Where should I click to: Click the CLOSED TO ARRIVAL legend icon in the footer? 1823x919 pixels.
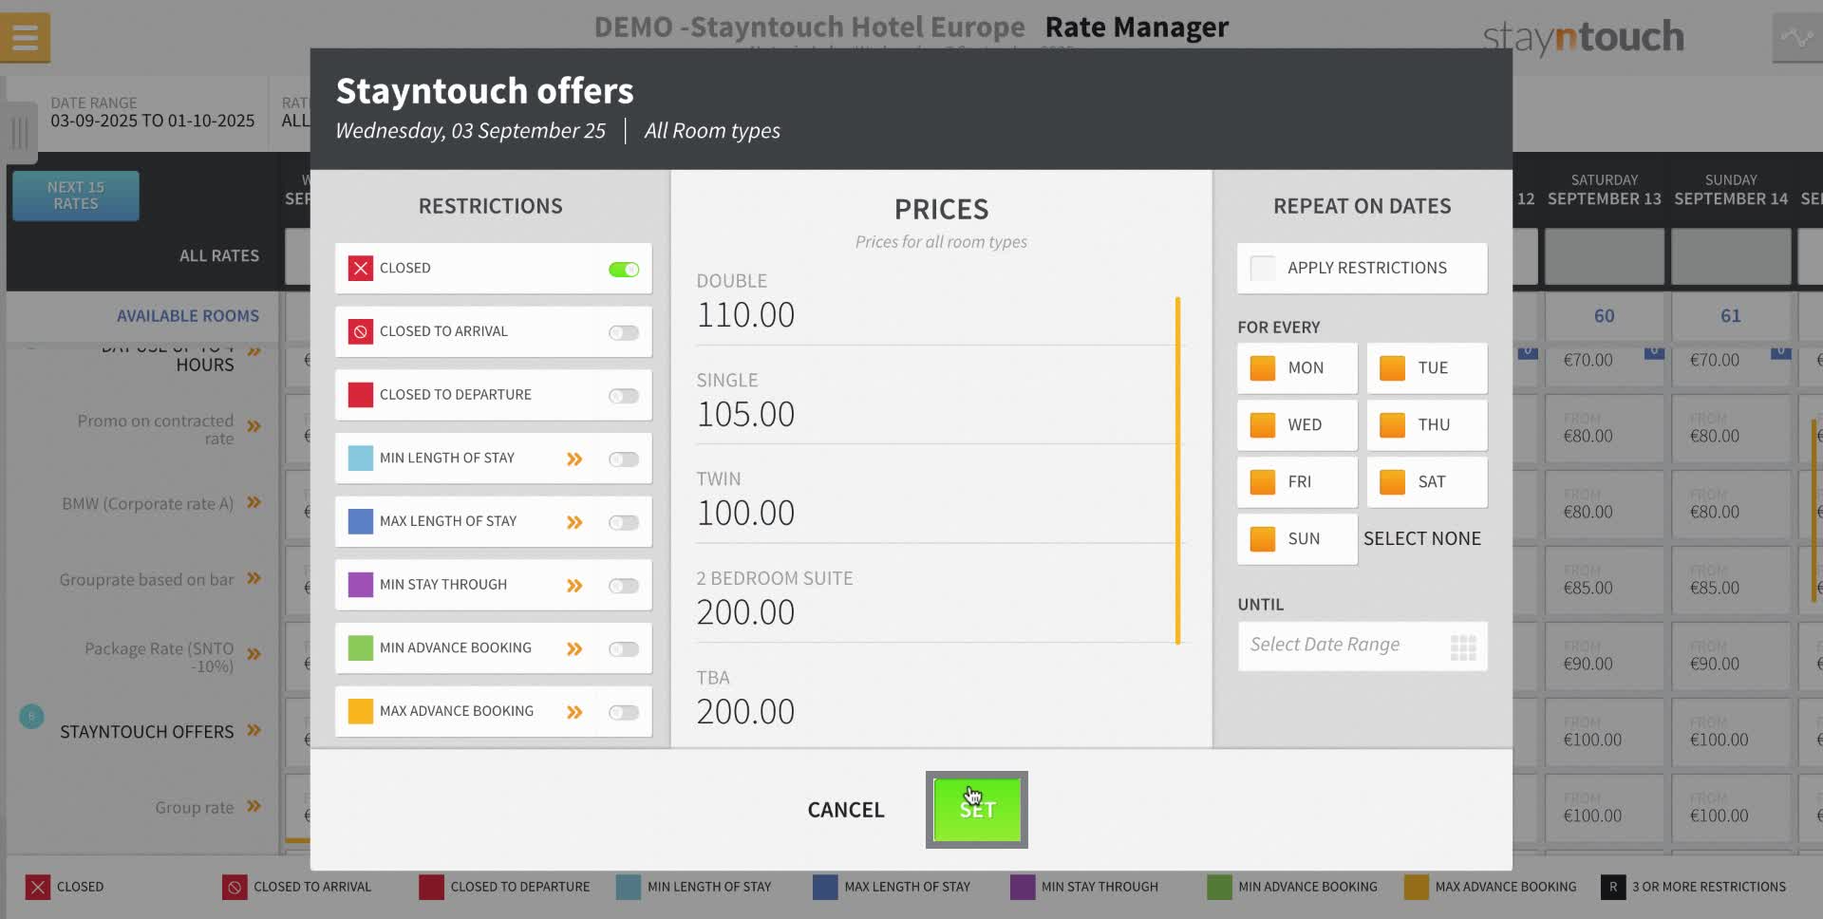pos(235,888)
